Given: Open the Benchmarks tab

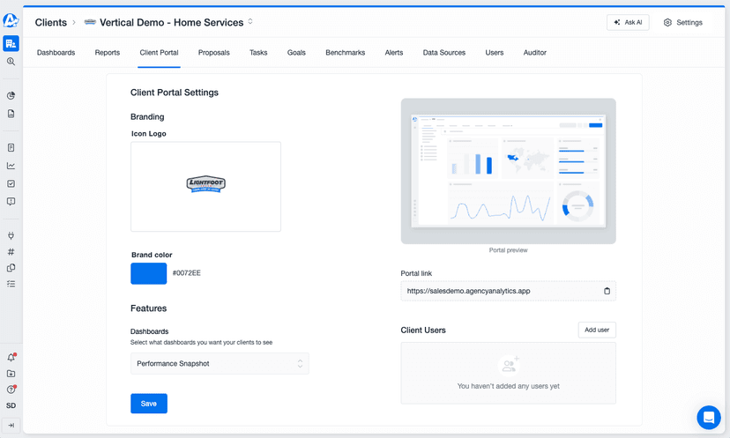Looking at the screenshot, I should pyautogui.click(x=346, y=53).
